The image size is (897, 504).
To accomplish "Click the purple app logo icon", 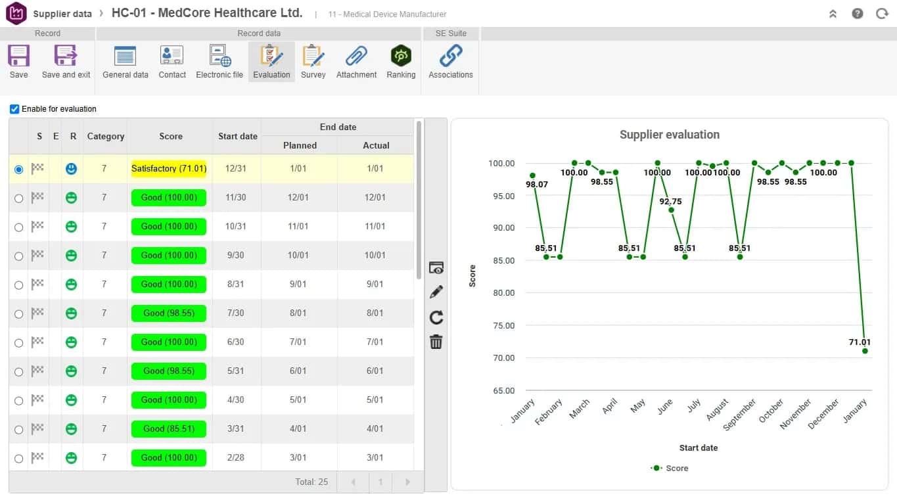I will point(16,13).
